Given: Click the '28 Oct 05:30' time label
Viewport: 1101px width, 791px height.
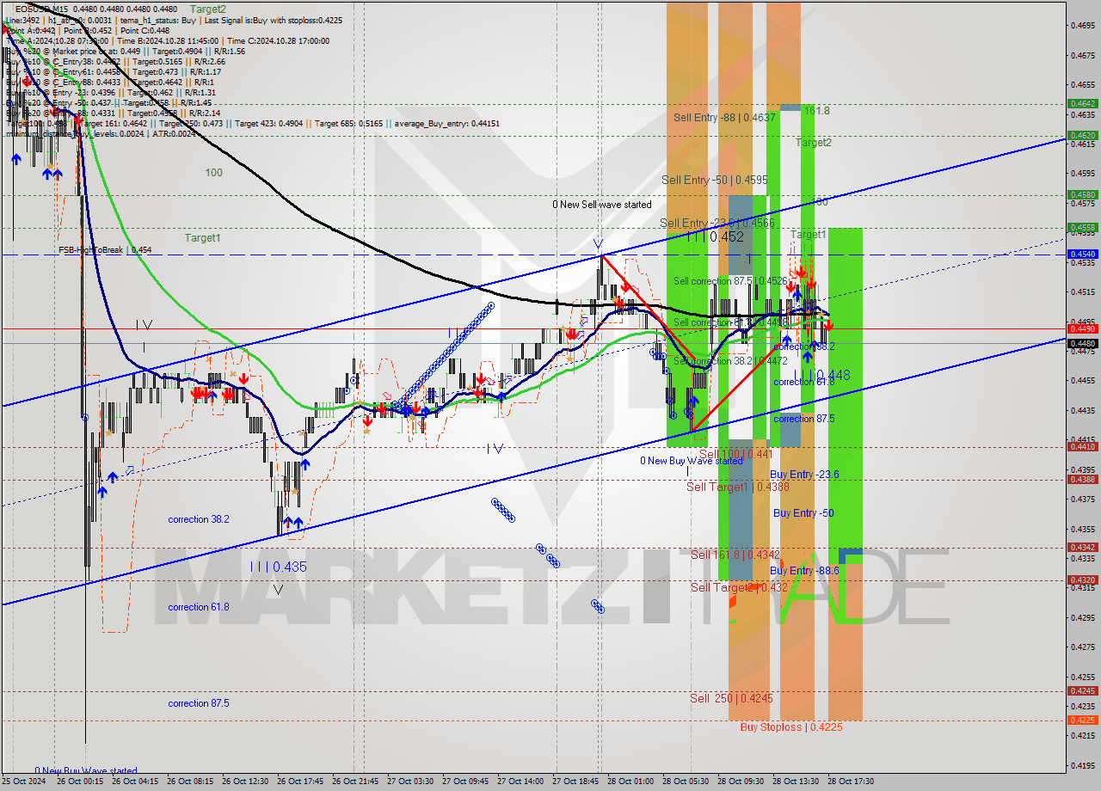Looking at the screenshot, I should (686, 782).
